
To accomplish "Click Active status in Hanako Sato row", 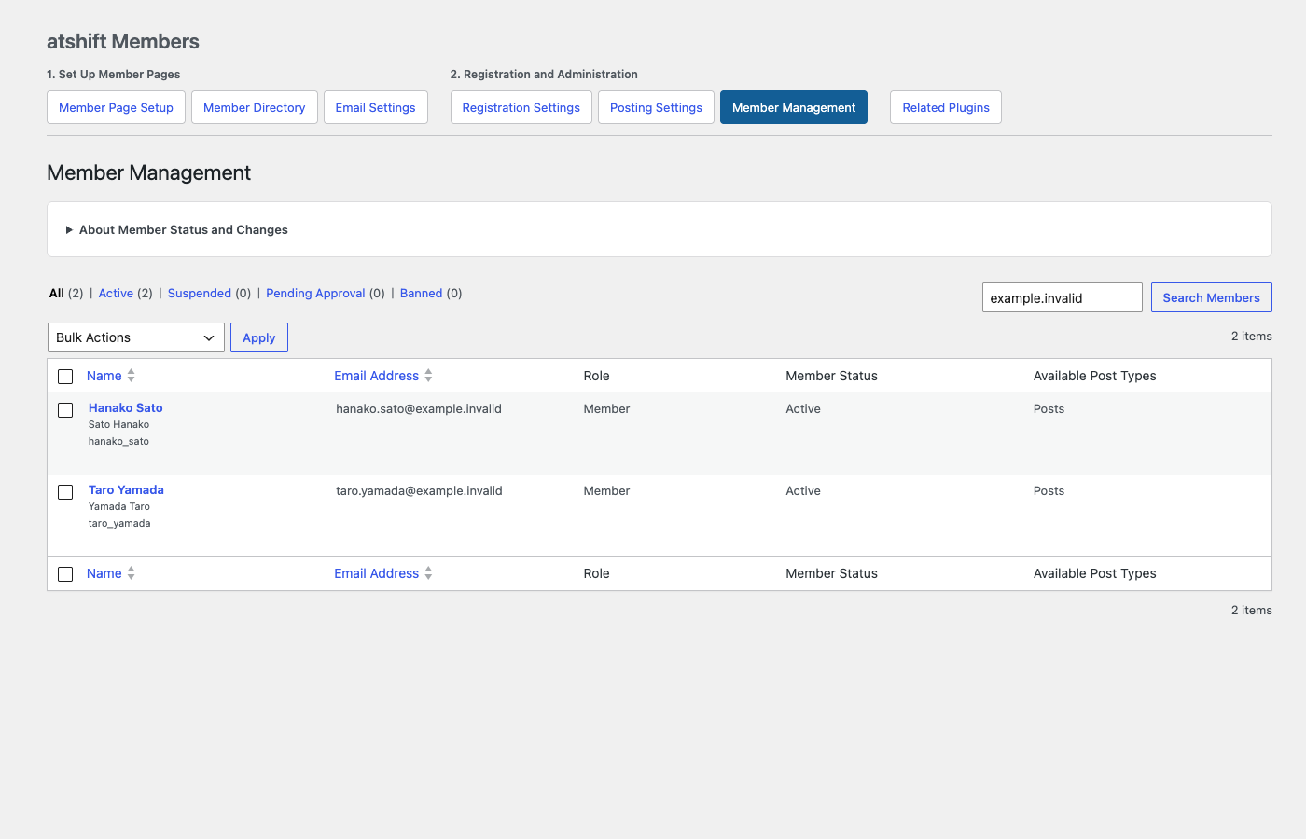I will [803, 408].
